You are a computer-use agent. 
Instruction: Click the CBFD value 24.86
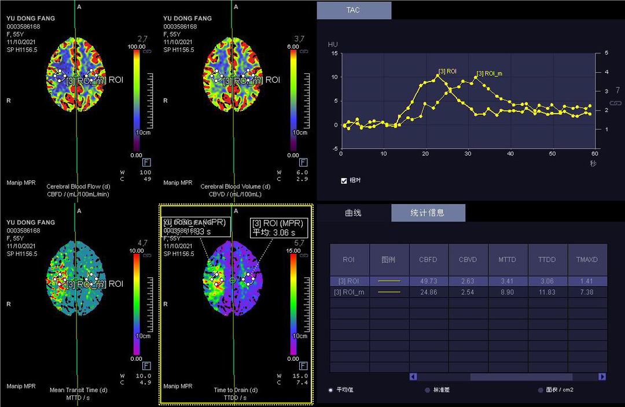coord(428,293)
